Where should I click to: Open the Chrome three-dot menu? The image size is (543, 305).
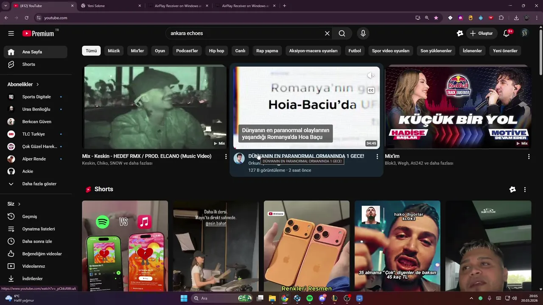pyautogui.click(x=537, y=18)
